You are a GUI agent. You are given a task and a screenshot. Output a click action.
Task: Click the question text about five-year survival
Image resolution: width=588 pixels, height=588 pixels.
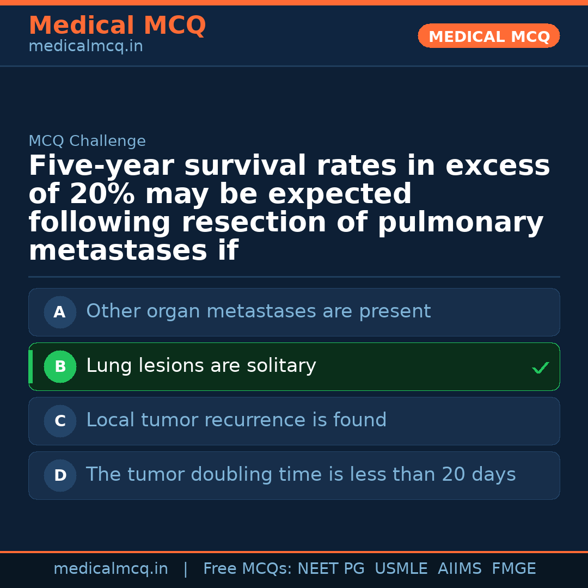point(289,208)
